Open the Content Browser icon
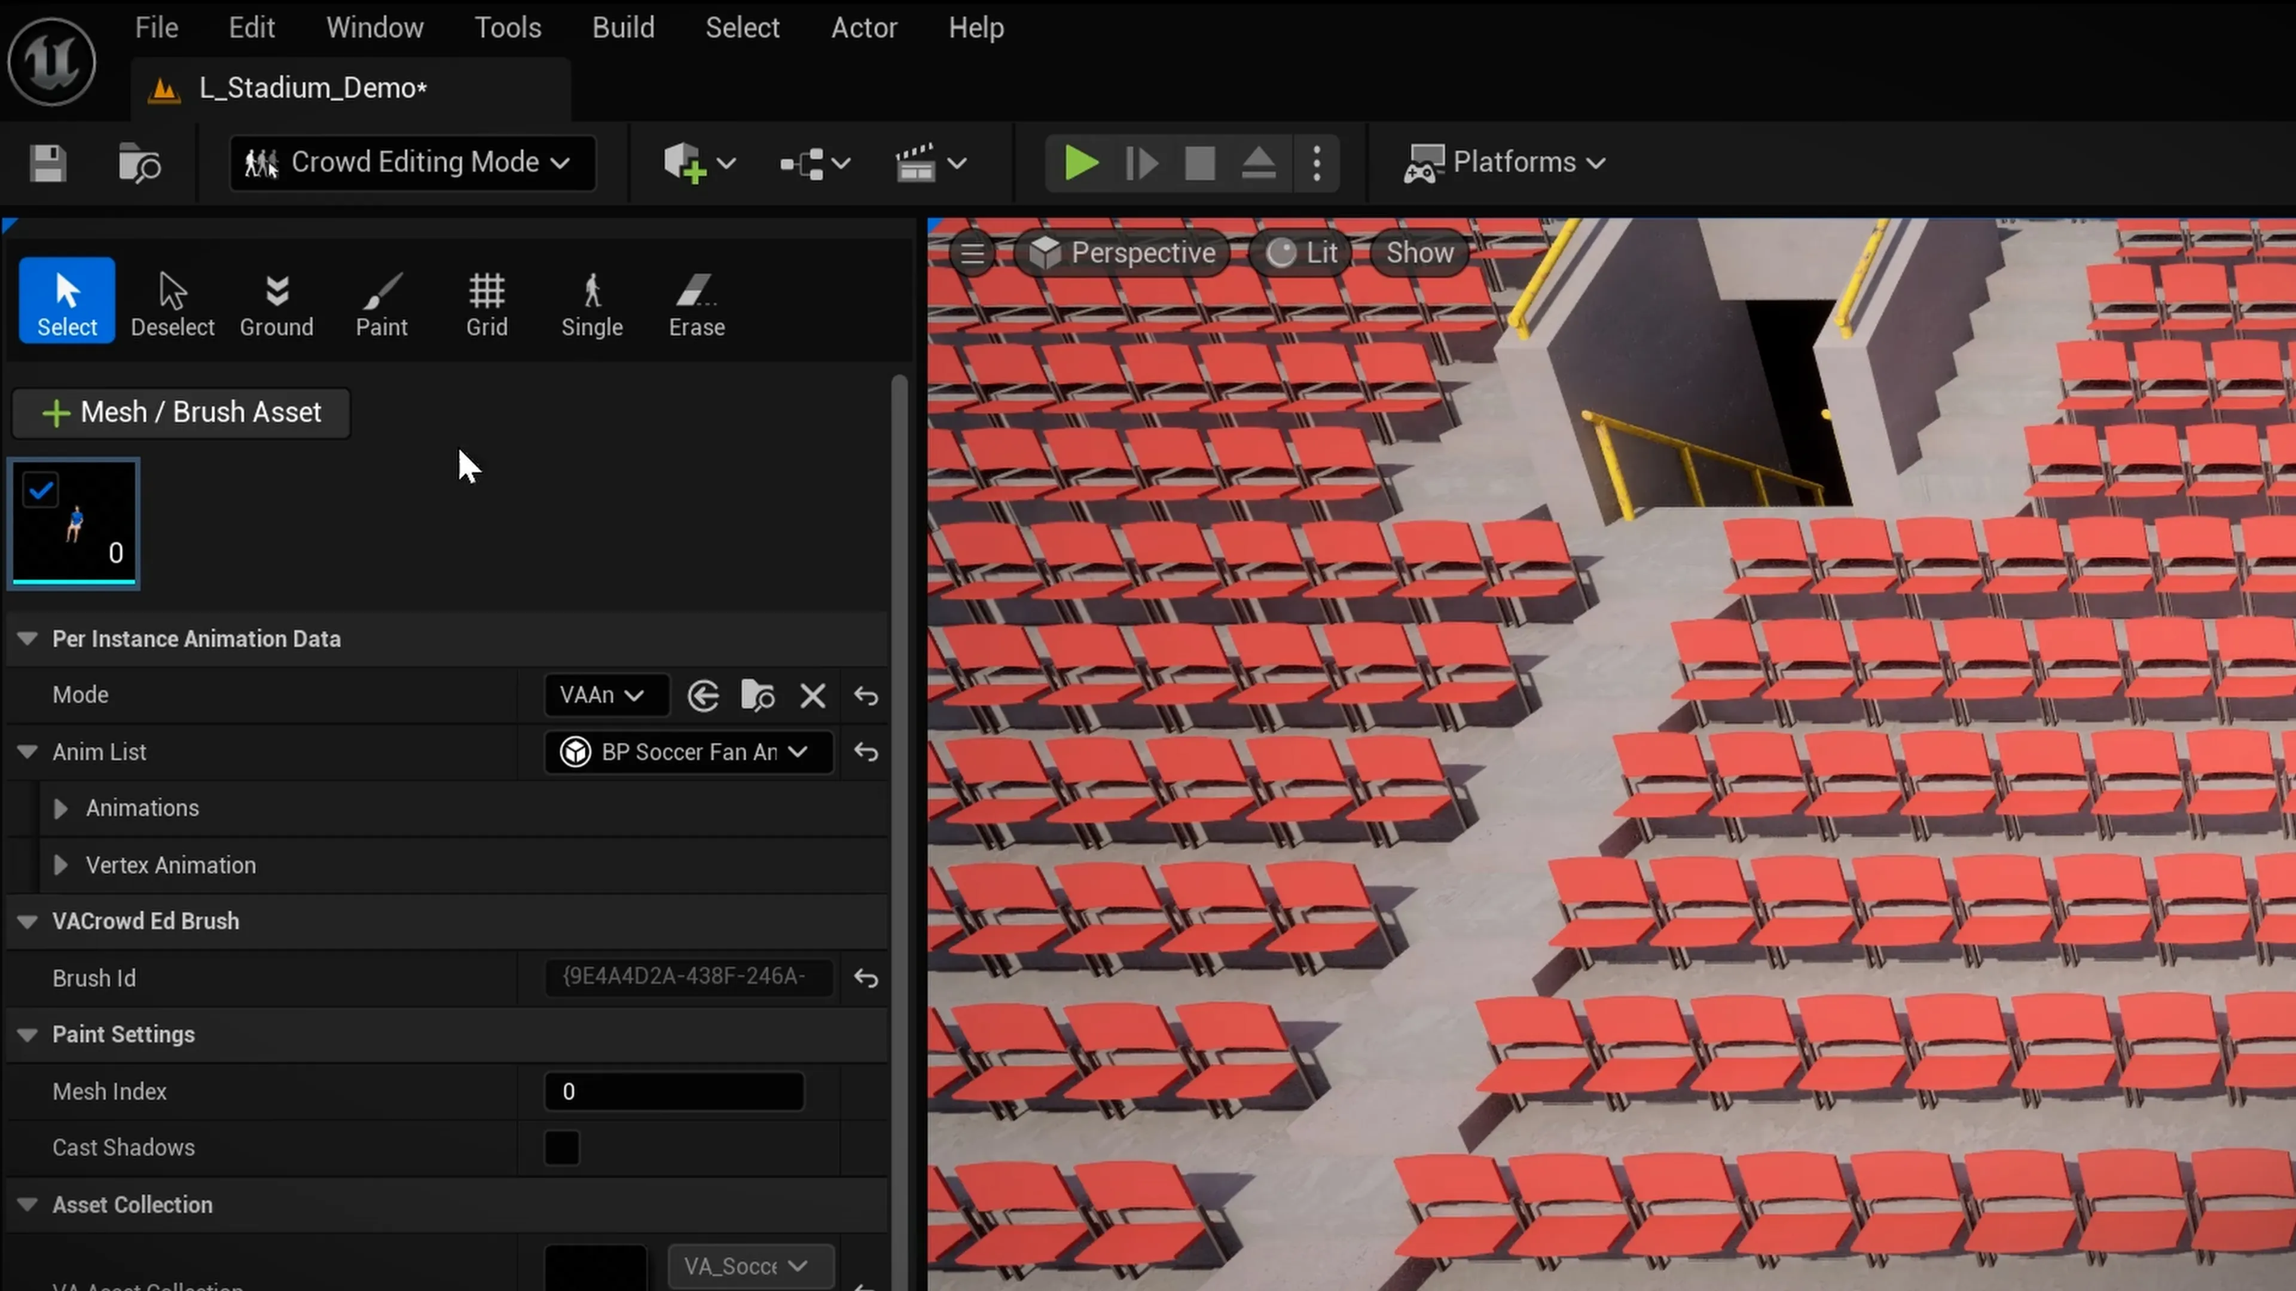The width and height of the screenshot is (2296, 1291). [x=139, y=163]
